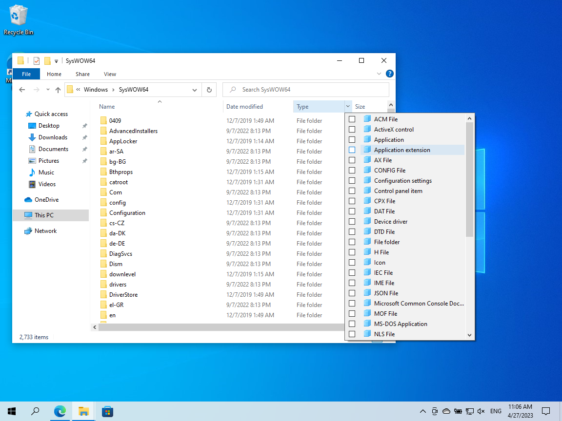Open Customize Quick Access Toolbar dropdown
The image size is (562, 421).
coord(56,61)
